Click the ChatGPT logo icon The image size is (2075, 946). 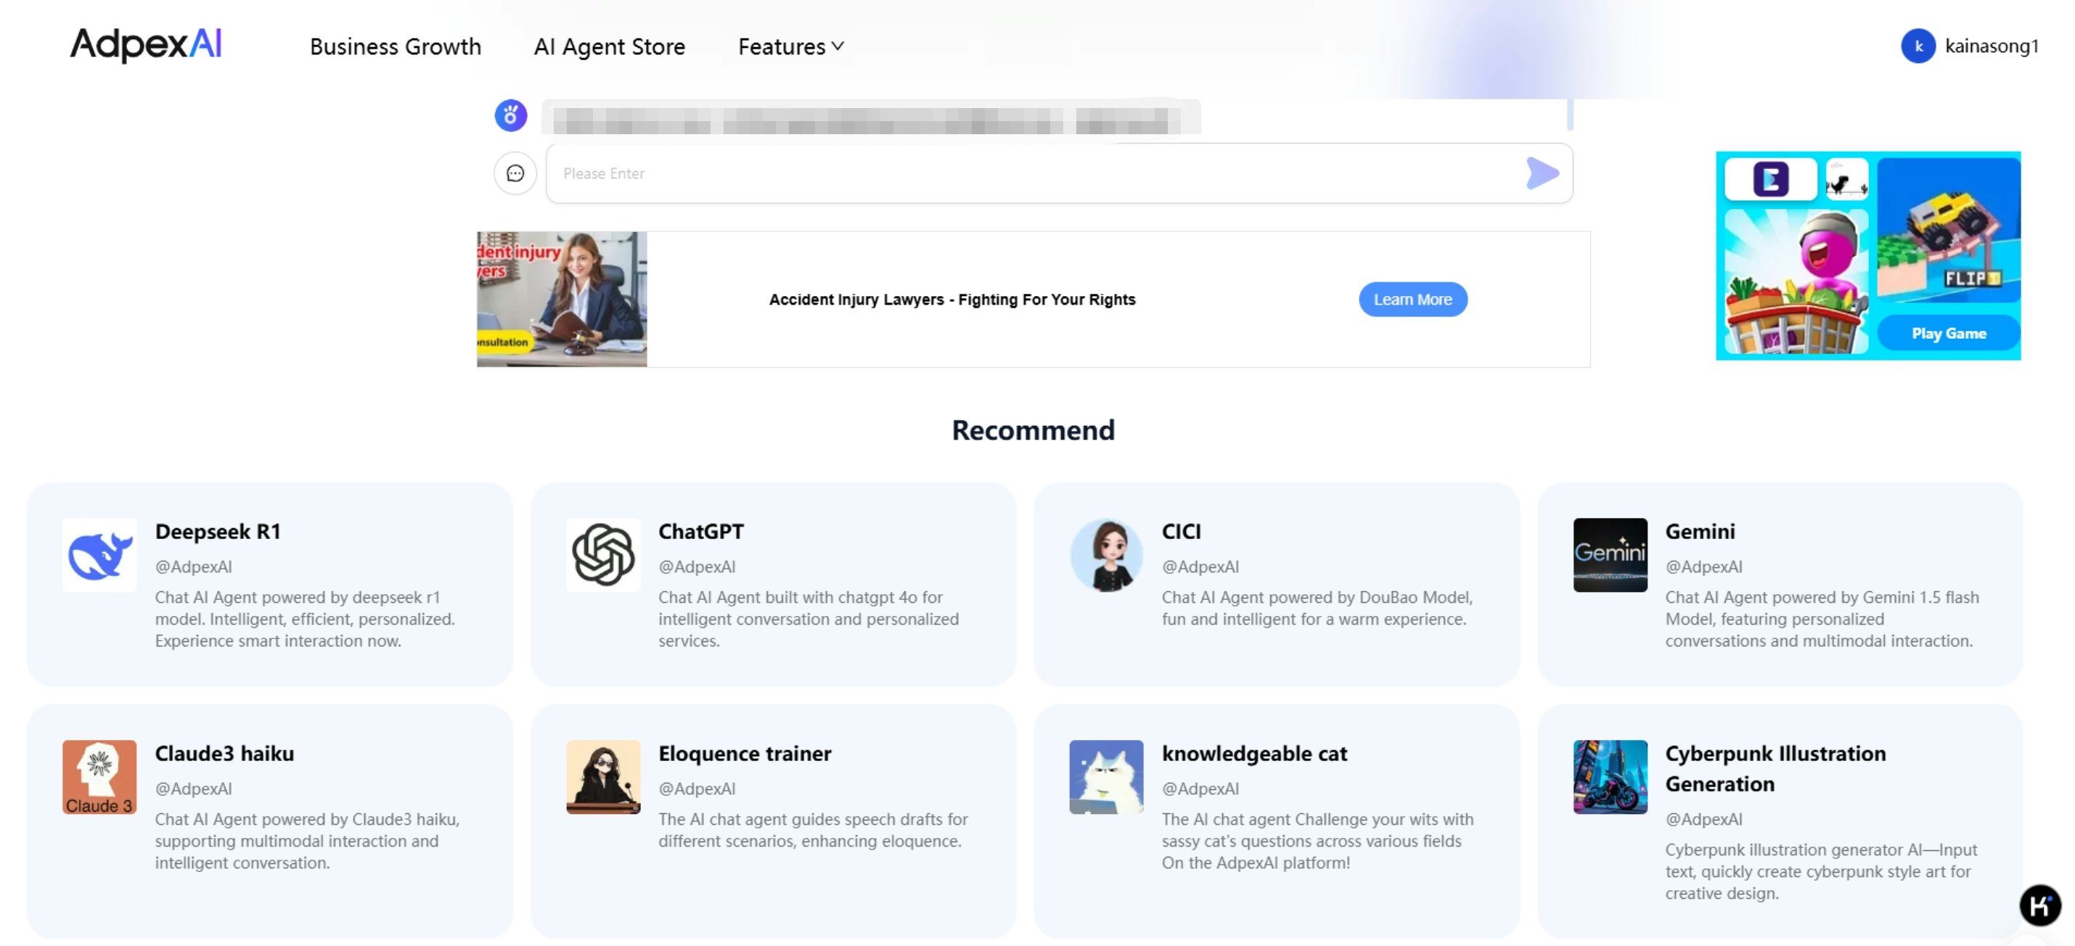click(x=603, y=556)
